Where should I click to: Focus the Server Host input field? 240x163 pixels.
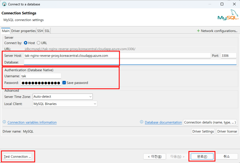117,56
